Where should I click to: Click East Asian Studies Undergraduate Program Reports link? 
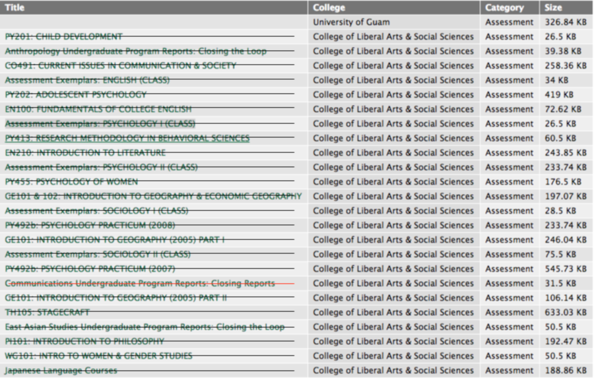click(145, 327)
